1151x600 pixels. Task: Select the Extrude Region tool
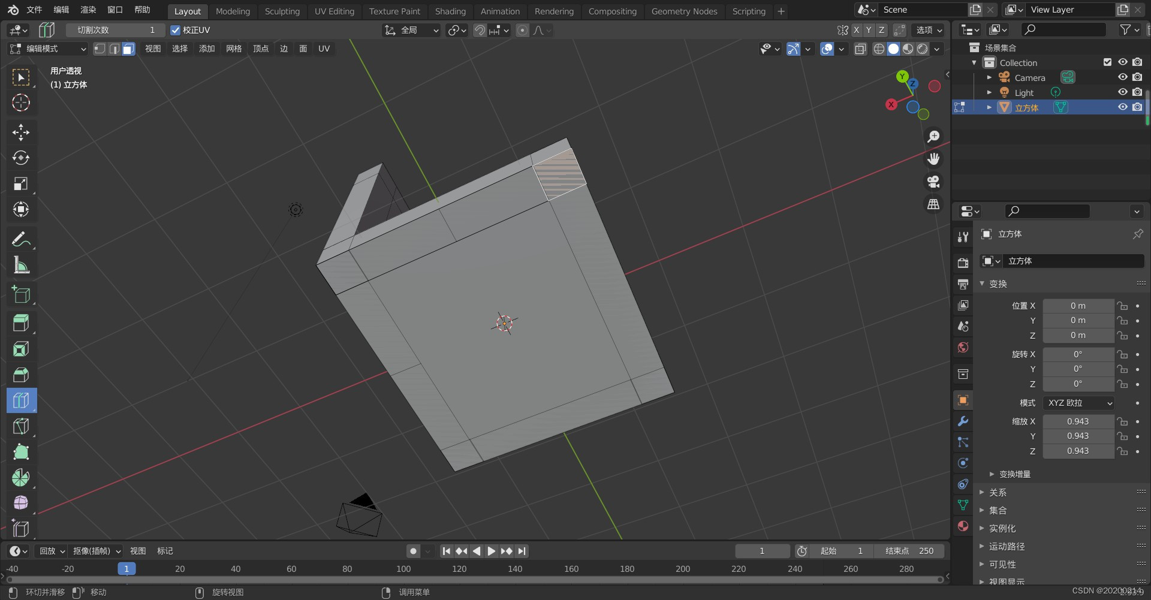(21, 323)
